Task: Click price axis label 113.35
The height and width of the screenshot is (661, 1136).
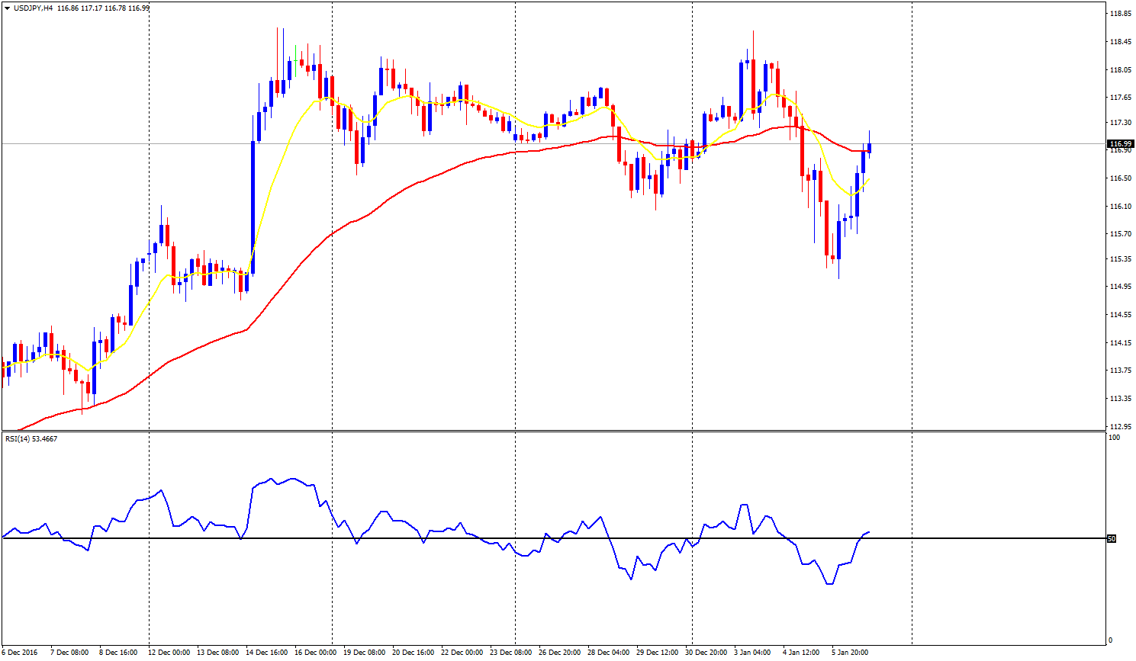Action: pyautogui.click(x=1120, y=399)
